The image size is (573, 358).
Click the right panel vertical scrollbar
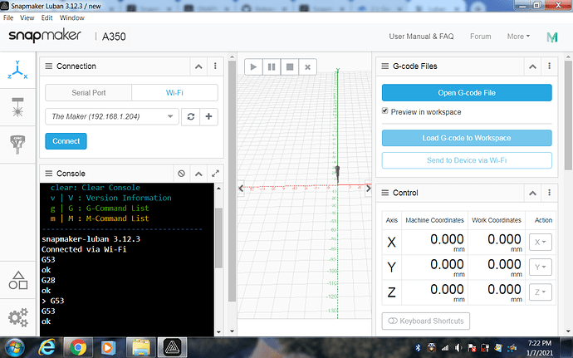568,115
